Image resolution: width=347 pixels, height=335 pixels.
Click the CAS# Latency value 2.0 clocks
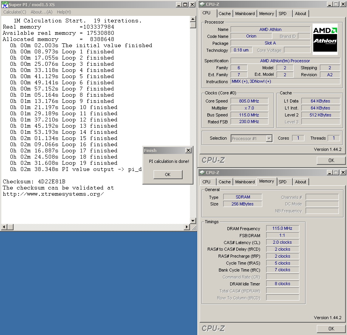click(x=282, y=243)
